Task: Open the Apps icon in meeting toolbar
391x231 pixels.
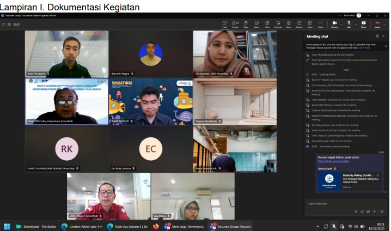Action: tap(310, 24)
